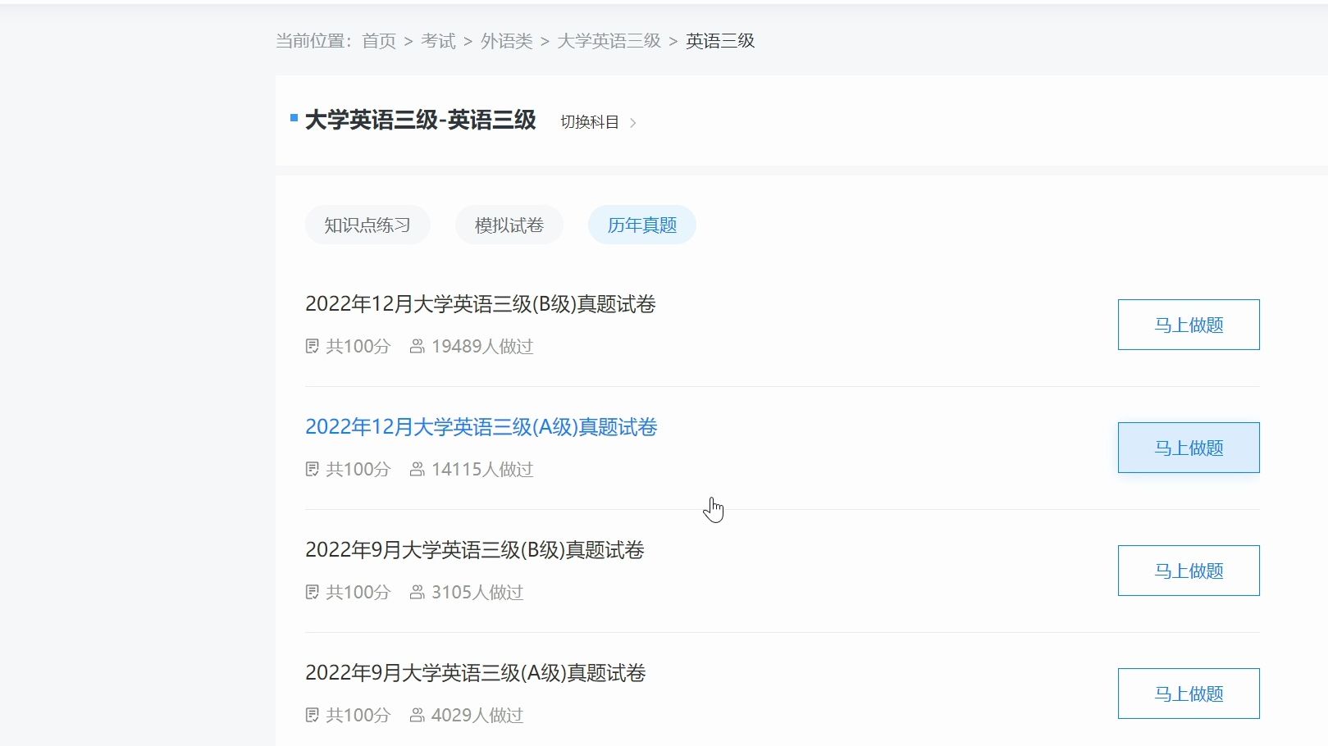Click 14115人做过 count text

(x=482, y=469)
